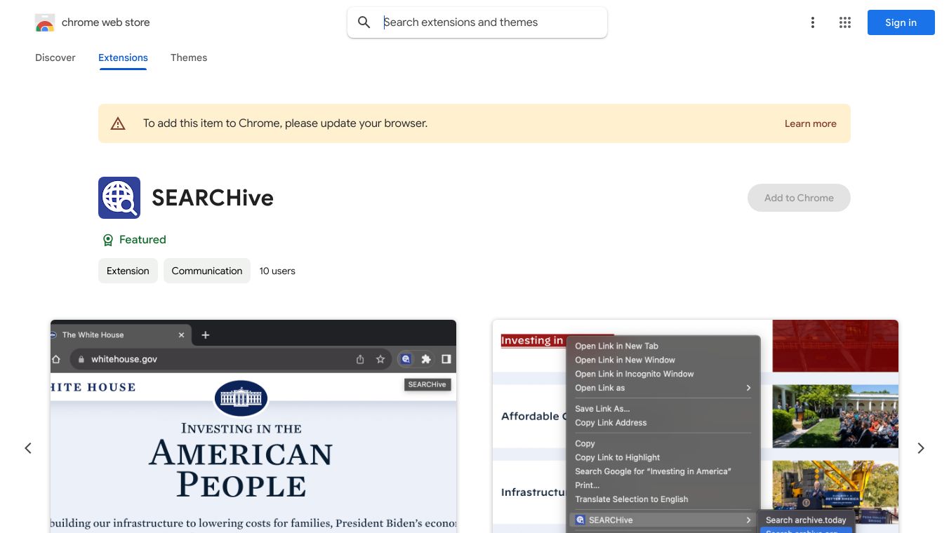Go to the Discover tab
This screenshot has height=533, width=949.
[55, 58]
